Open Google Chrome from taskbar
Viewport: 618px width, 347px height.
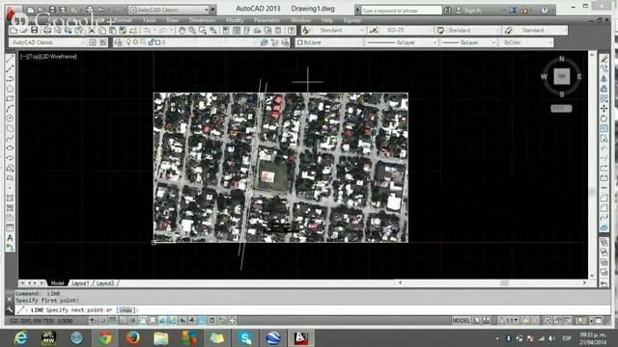(105, 337)
